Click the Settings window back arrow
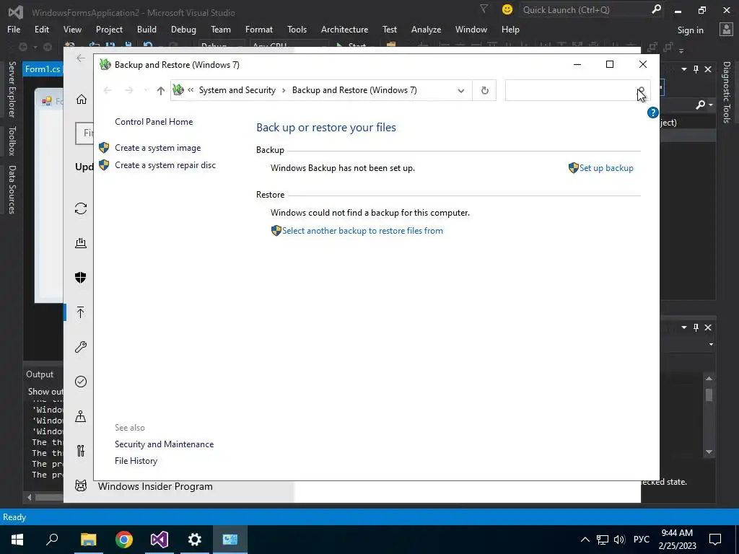 [81, 58]
